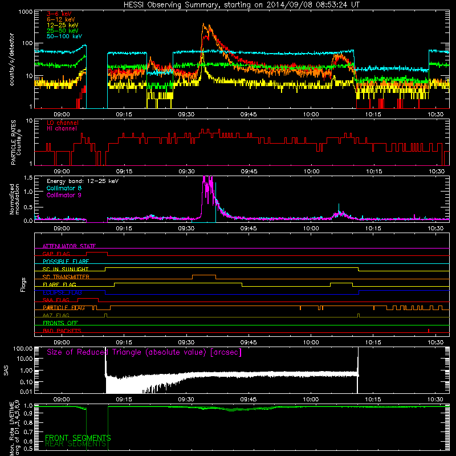Image resolution: width=456 pixels, height=456 pixels.
Task: Click the 0.9 tick on livetime axis
Action: click(28, 414)
